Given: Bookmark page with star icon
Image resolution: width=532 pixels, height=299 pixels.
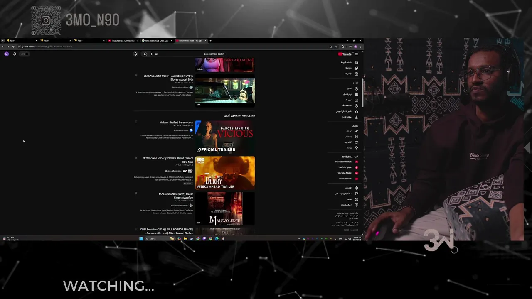Looking at the screenshot, I should tap(335, 47).
